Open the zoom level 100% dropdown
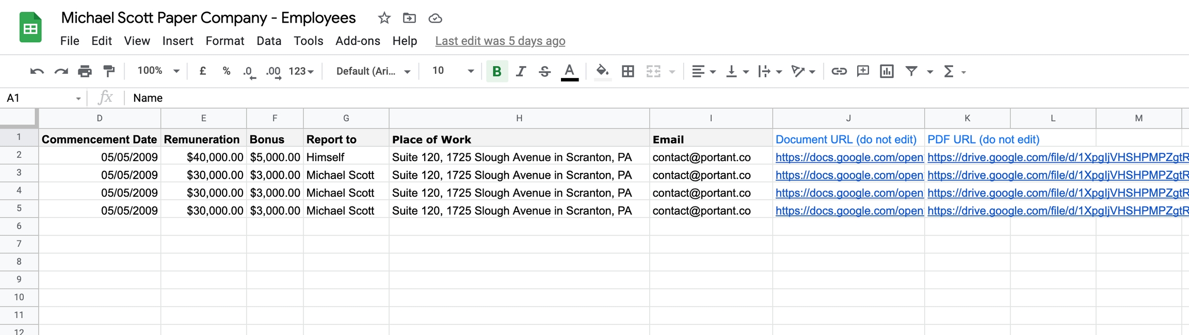 point(158,71)
